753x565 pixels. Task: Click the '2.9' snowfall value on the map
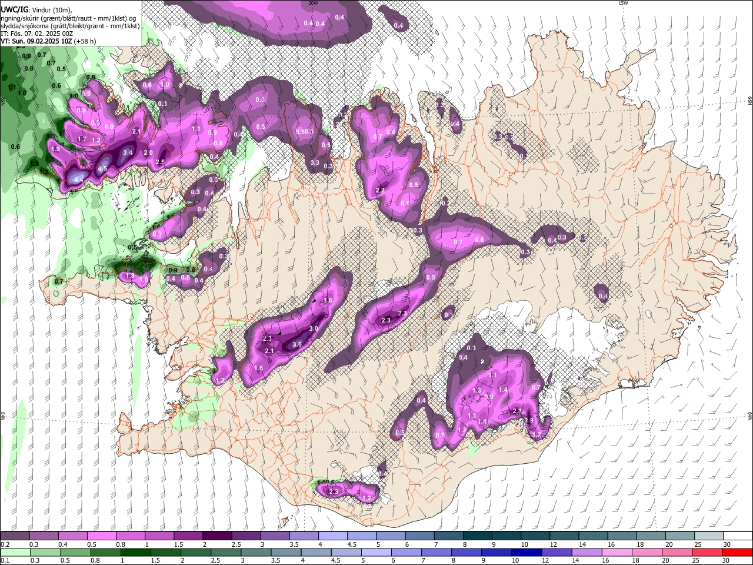coord(529,421)
